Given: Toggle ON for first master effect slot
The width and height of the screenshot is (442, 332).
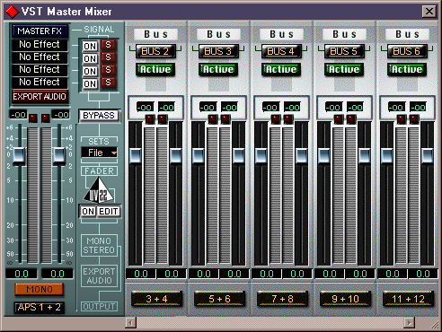Looking at the screenshot, I should [x=90, y=47].
